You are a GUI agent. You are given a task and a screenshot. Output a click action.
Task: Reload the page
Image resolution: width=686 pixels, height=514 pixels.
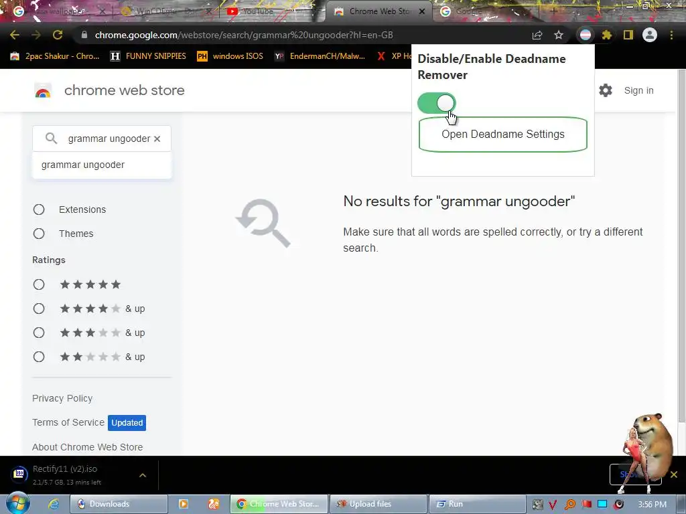58,35
